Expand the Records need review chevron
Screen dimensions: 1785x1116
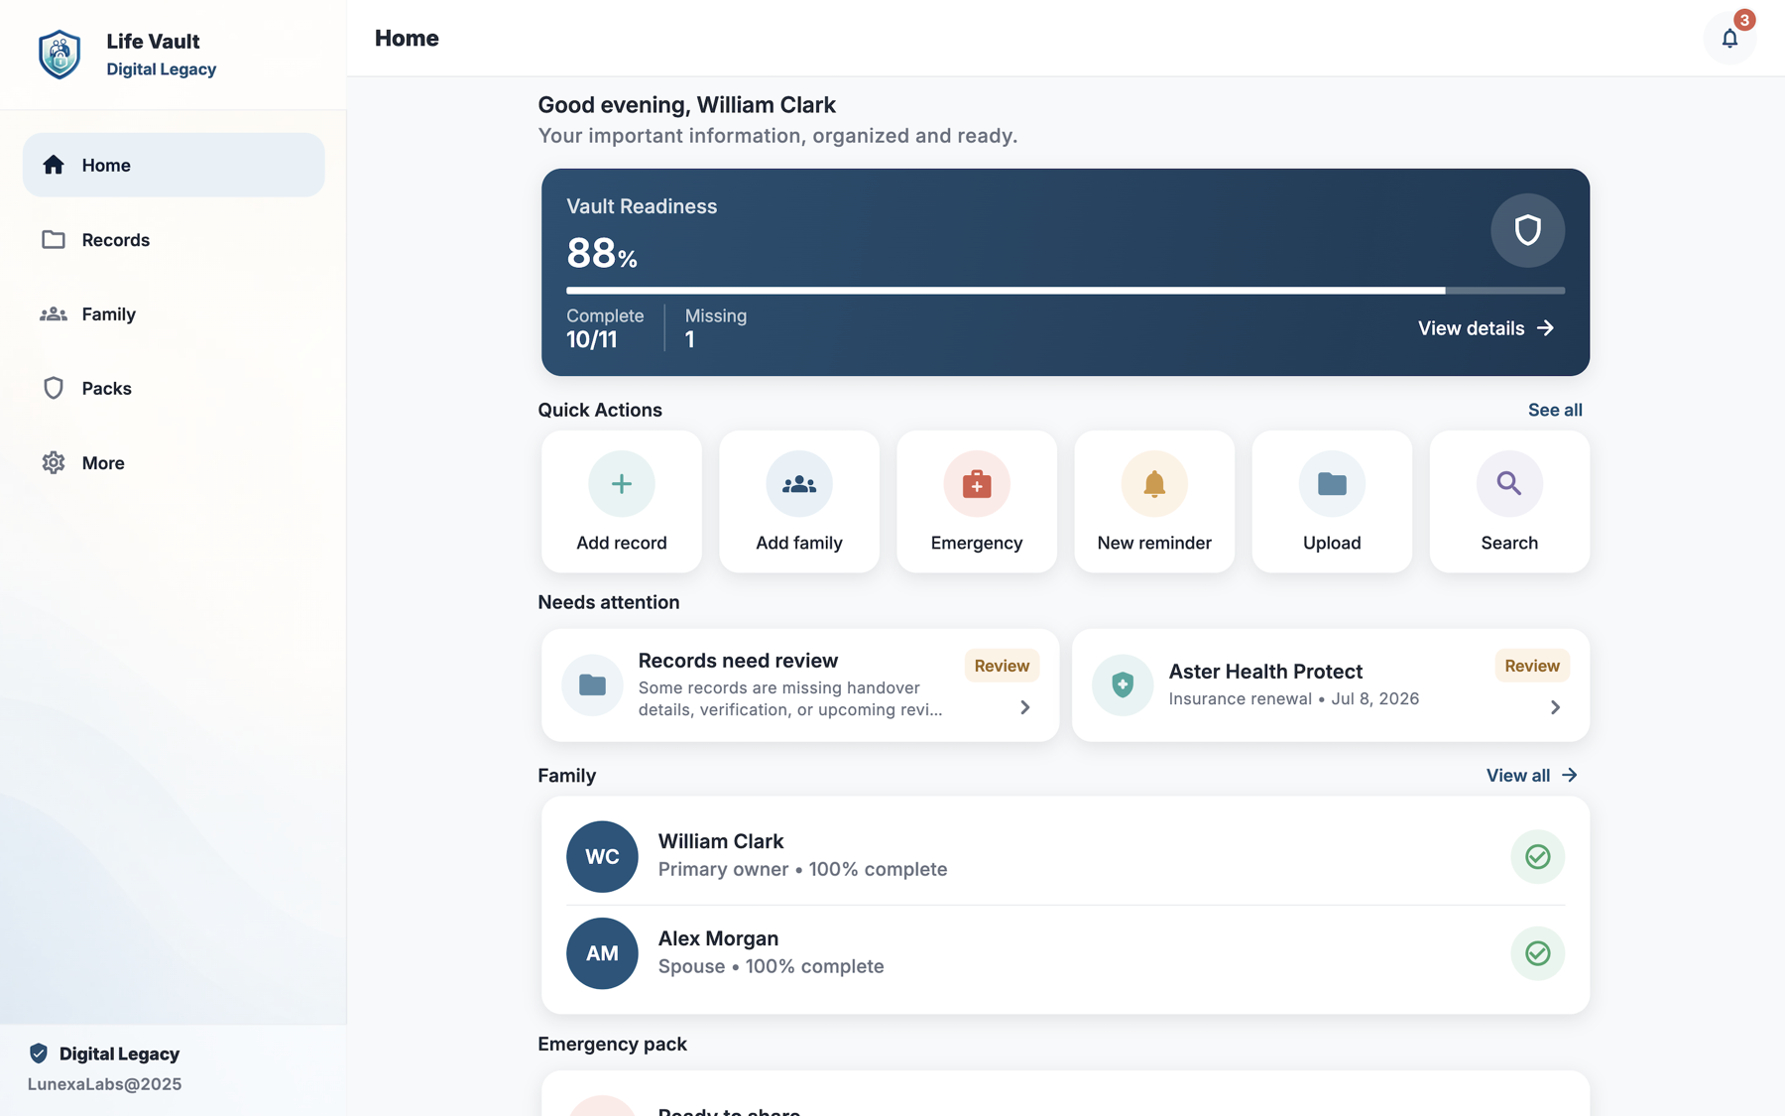[x=1025, y=707]
